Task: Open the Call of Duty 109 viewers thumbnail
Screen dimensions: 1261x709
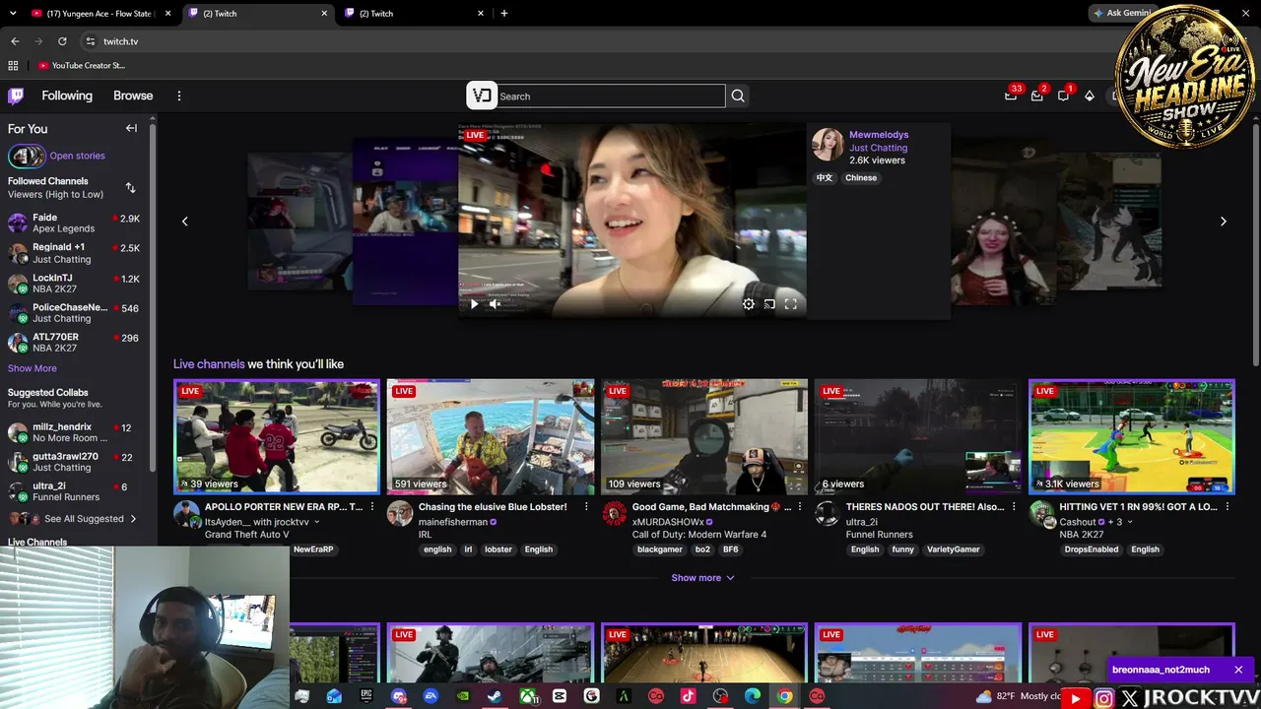Action: [704, 436]
